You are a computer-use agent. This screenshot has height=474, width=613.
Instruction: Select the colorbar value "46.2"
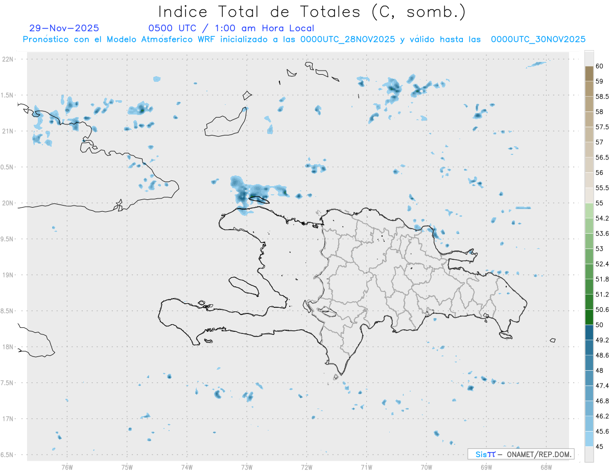click(602, 416)
